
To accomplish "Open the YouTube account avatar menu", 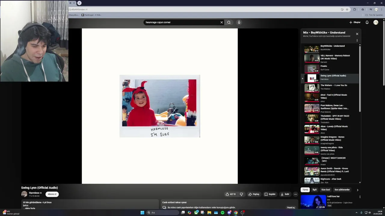I will tap(376, 22).
